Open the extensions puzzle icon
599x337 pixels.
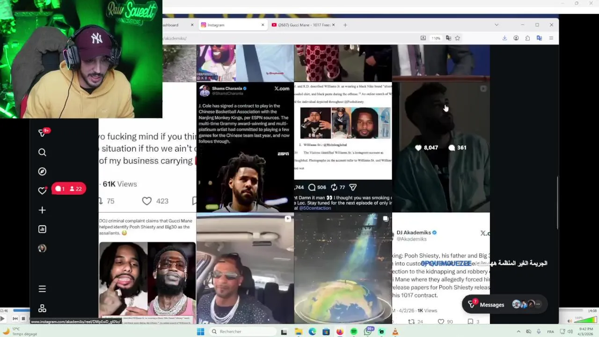(527, 38)
